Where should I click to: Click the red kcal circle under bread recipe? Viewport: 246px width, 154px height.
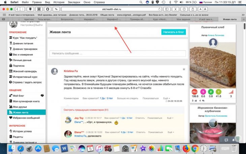194,92
